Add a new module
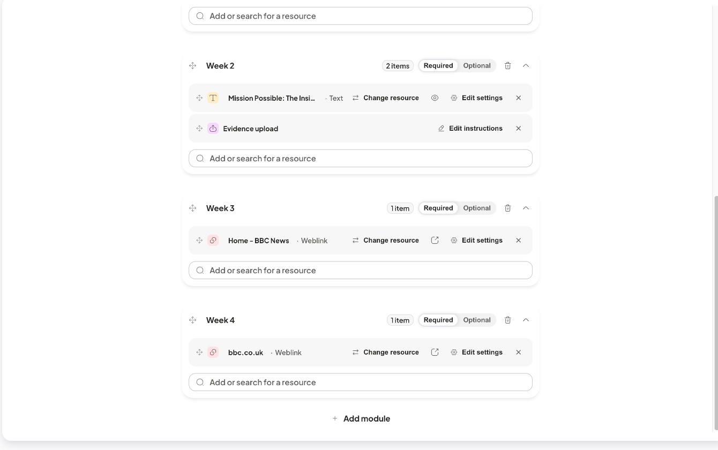Image resolution: width=718 pixels, height=450 pixels. [361, 419]
